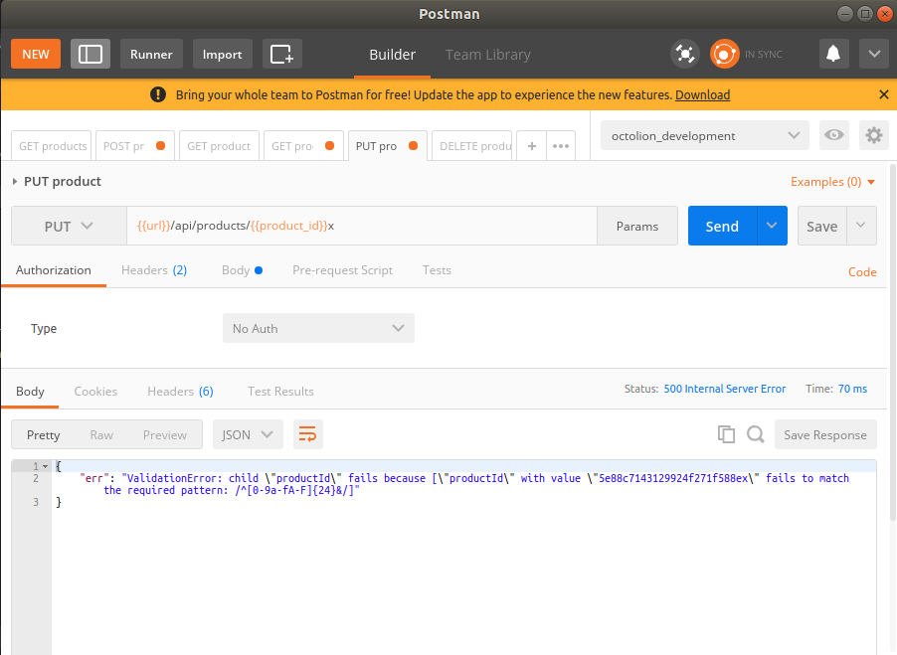Open the PUT method dropdown
897x655 pixels.
(x=69, y=226)
